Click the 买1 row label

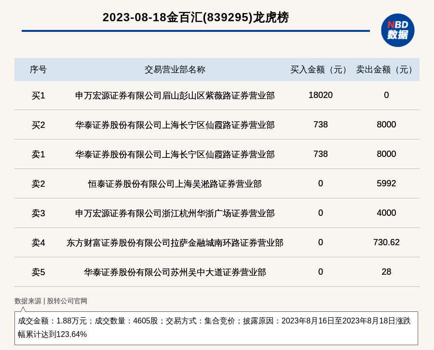(38, 96)
